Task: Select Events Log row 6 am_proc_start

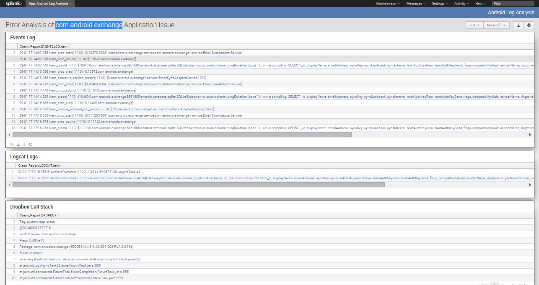Action: pos(270,84)
